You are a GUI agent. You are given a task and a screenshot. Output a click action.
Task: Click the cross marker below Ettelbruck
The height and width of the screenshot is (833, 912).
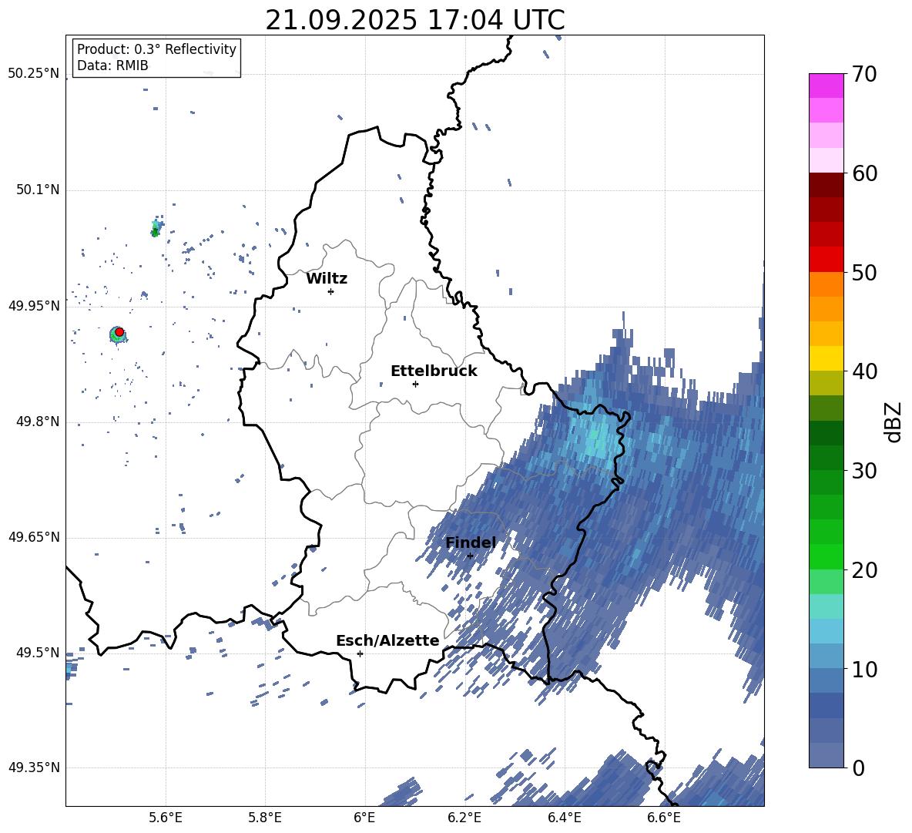point(415,384)
